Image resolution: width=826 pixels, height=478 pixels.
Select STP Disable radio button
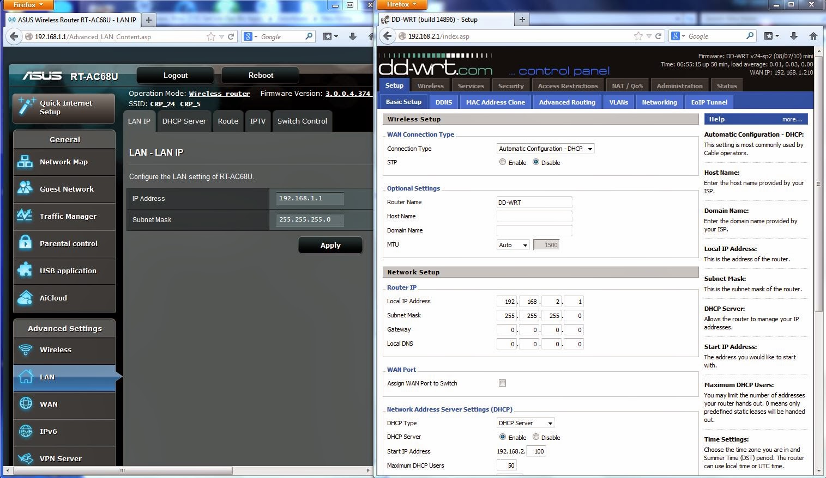pyautogui.click(x=536, y=162)
